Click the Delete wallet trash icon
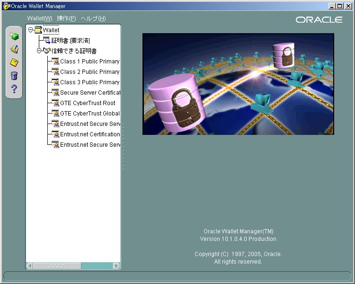Screen dimensions: 355x284 (x=14, y=76)
